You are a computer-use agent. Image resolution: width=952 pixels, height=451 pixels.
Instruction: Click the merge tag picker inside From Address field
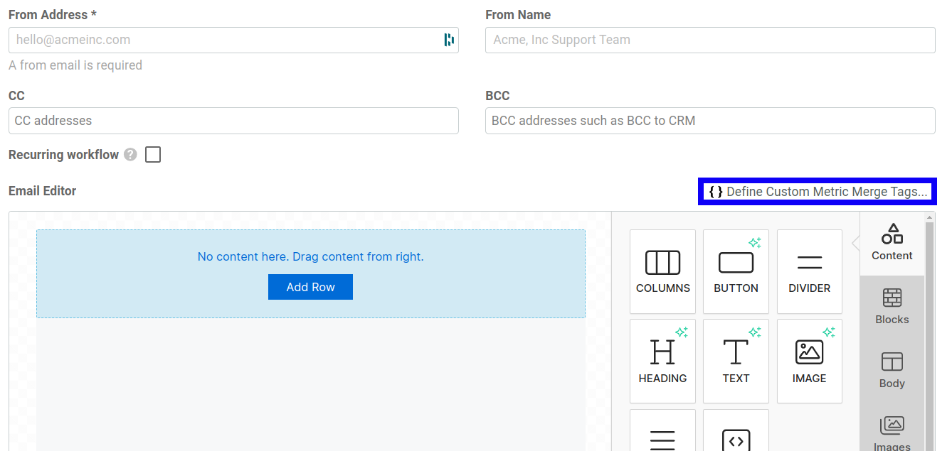click(x=449, y=40)
